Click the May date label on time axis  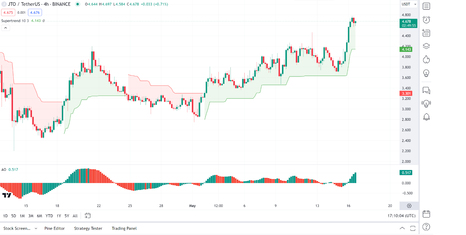tap(193, 206)
